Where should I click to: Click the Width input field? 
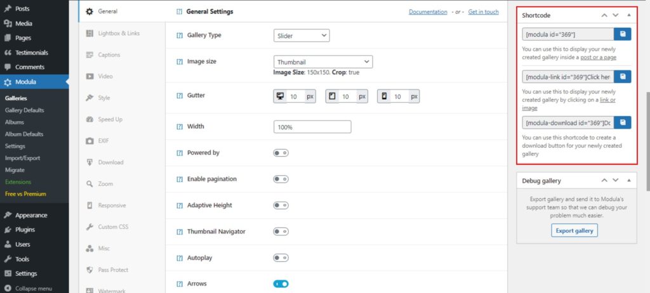312,127
